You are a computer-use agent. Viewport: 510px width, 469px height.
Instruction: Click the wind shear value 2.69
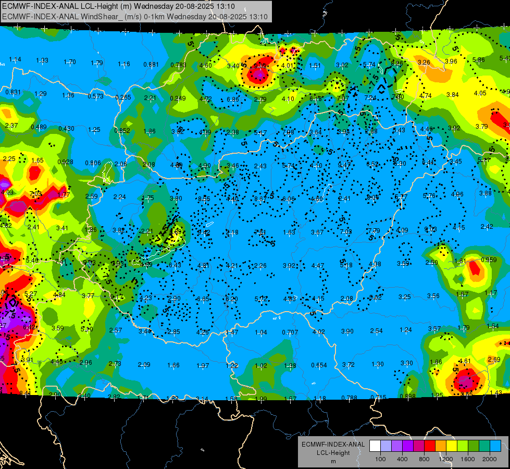pos(494,360)
